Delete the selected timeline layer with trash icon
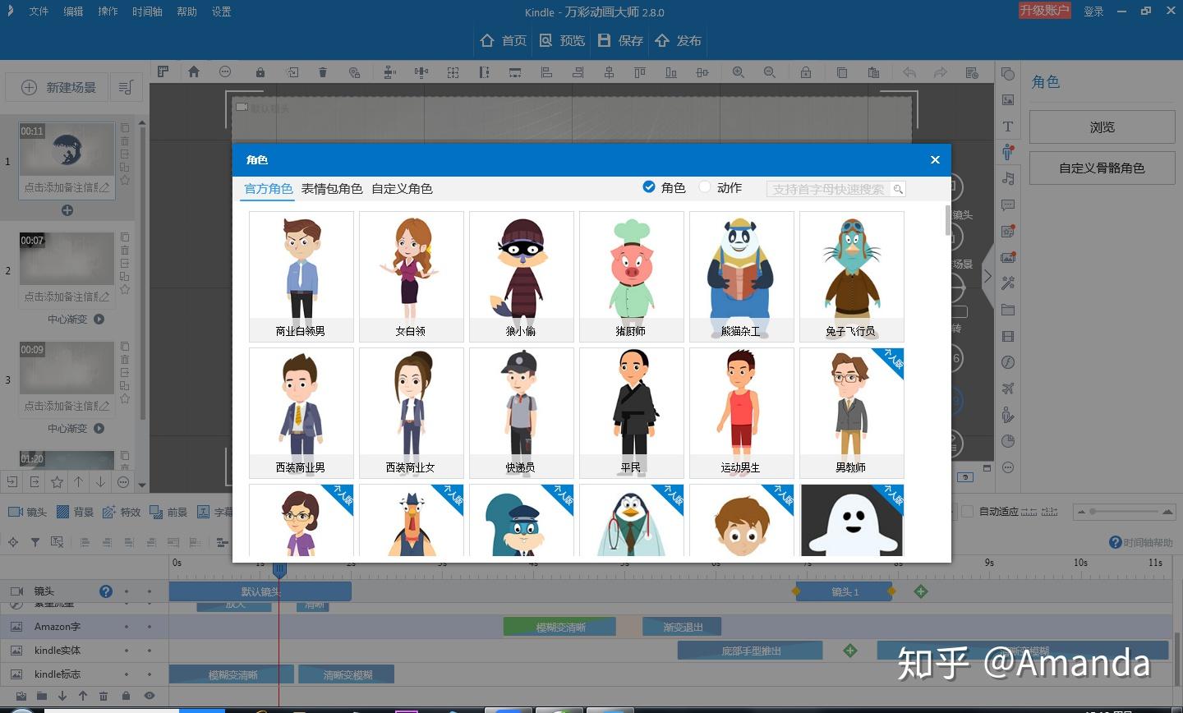The width and height of the screenshot is (1183, 713). tap(104, 696)
